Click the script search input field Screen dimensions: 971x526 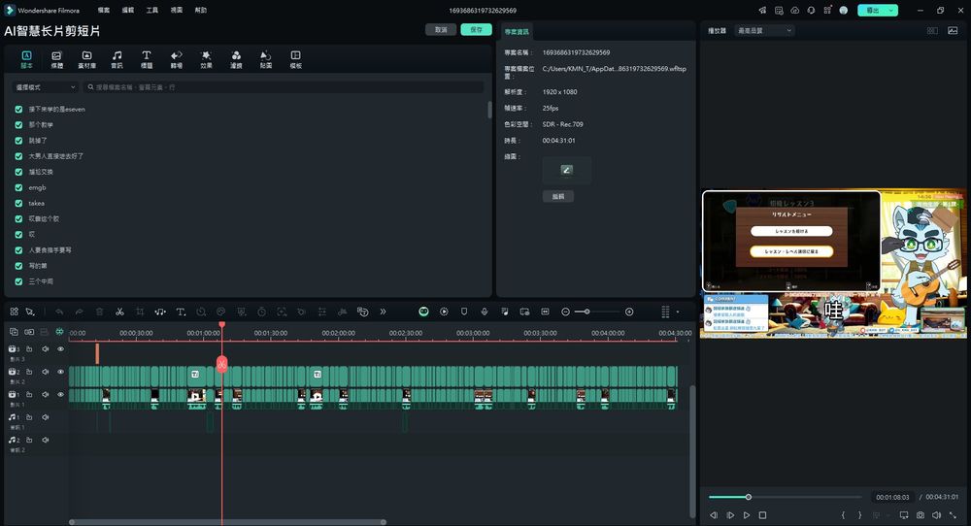(x=284, y=87)
